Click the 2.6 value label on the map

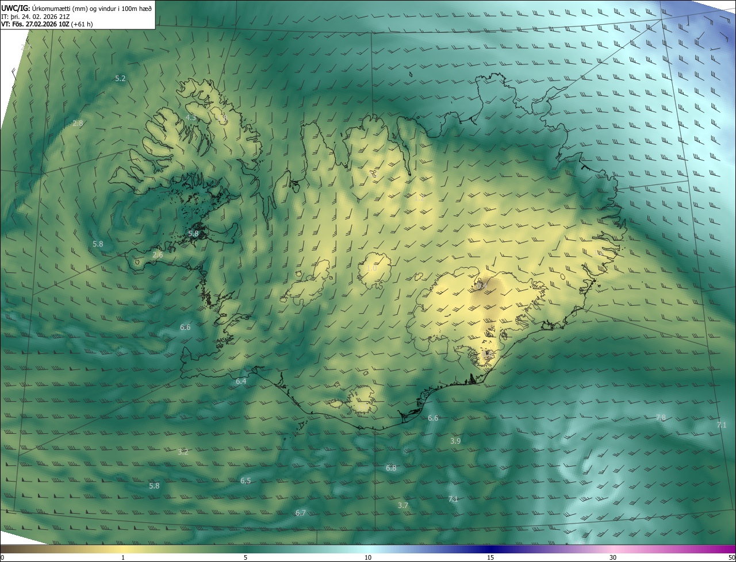158,255
